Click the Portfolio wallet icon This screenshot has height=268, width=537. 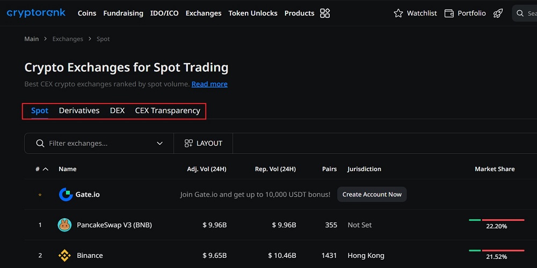coord(449,13)
